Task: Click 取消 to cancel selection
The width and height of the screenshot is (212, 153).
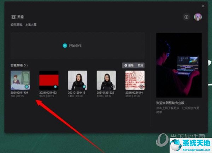Action: [x=140, y=65]
